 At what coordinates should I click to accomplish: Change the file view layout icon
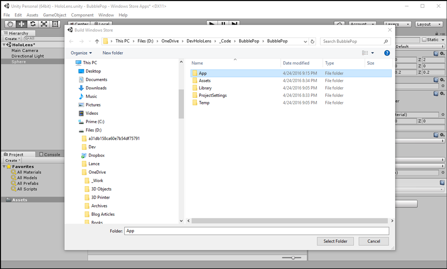365,53
